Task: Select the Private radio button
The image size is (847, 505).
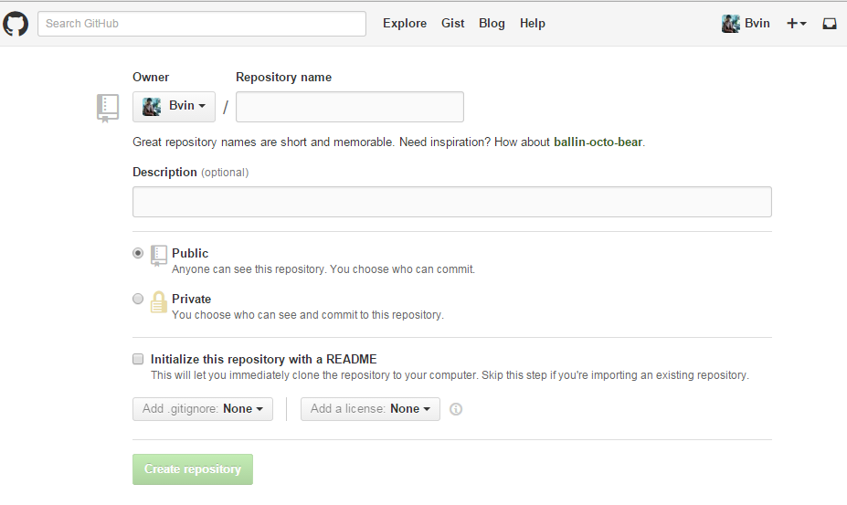Action: (138, 299)
